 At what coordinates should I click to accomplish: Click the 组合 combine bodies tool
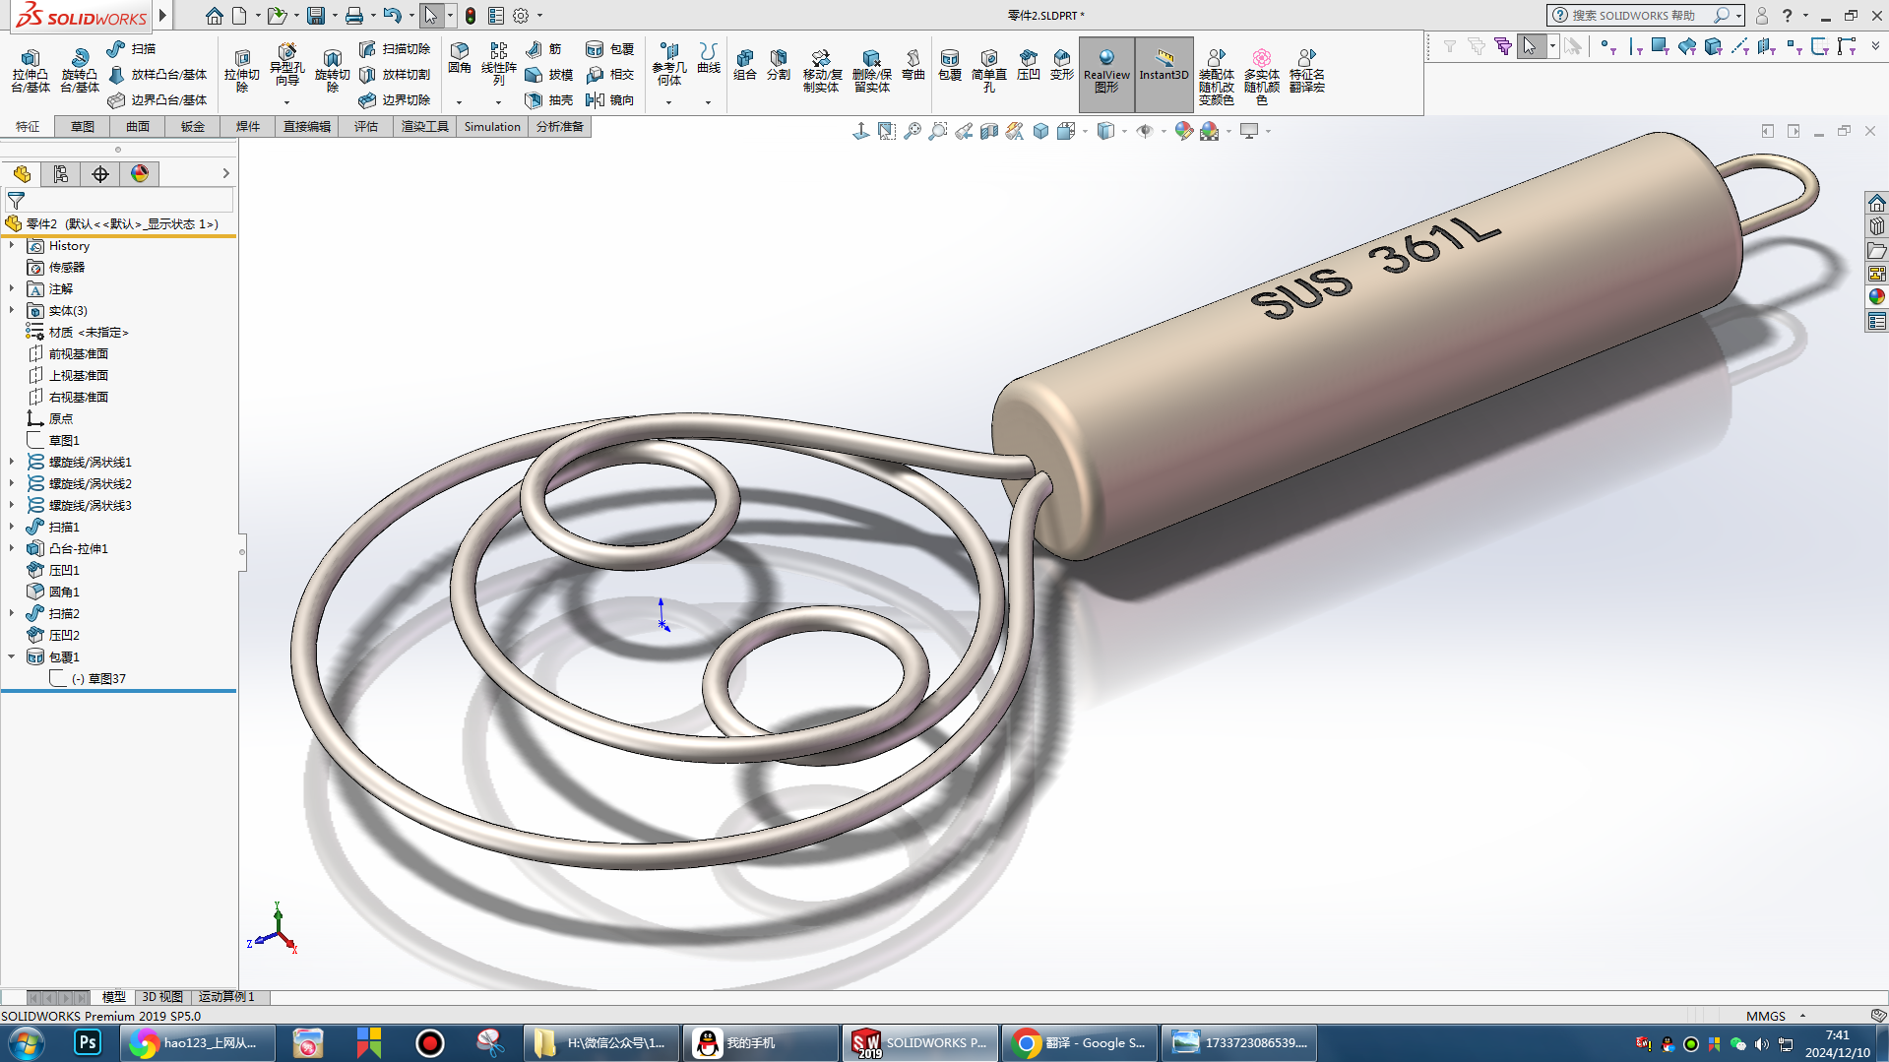click(x=745, y=65)
